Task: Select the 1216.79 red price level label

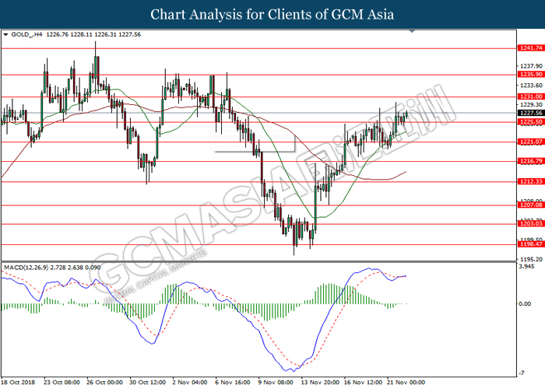Action: [x=531, y=161]
